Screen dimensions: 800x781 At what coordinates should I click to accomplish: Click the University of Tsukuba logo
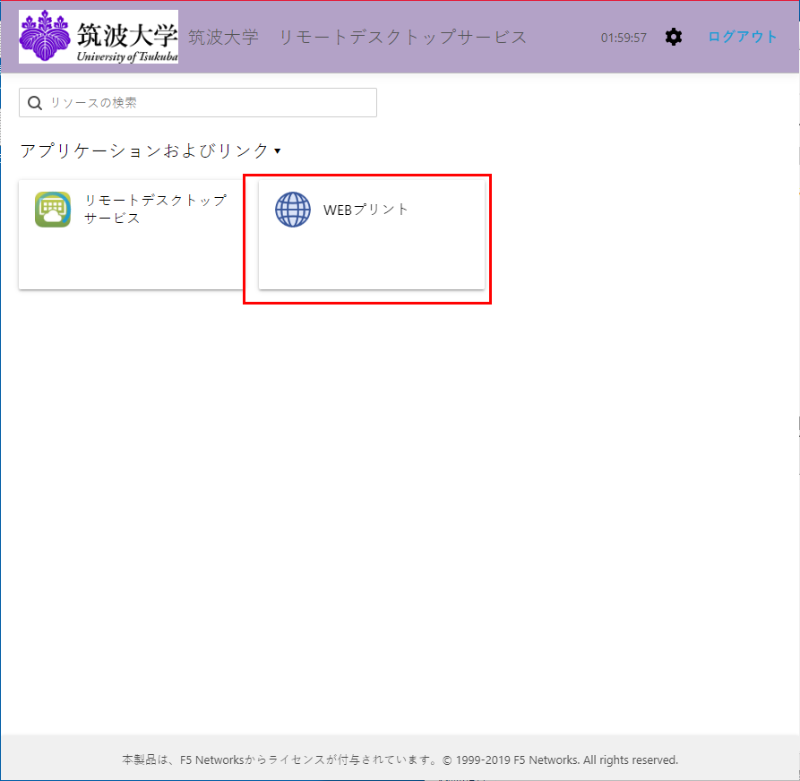point(99,37)
